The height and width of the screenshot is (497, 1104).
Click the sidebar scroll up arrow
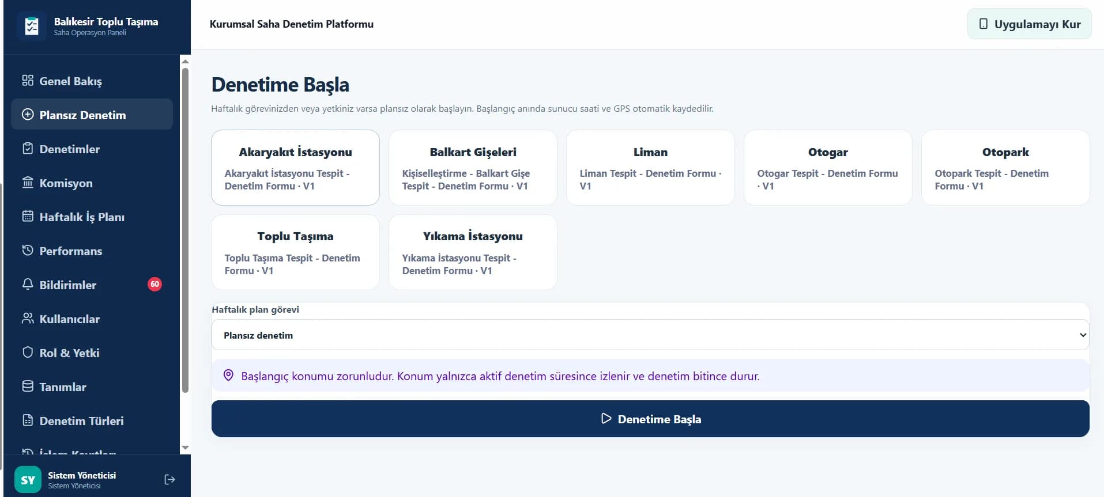tap(185, 61)
